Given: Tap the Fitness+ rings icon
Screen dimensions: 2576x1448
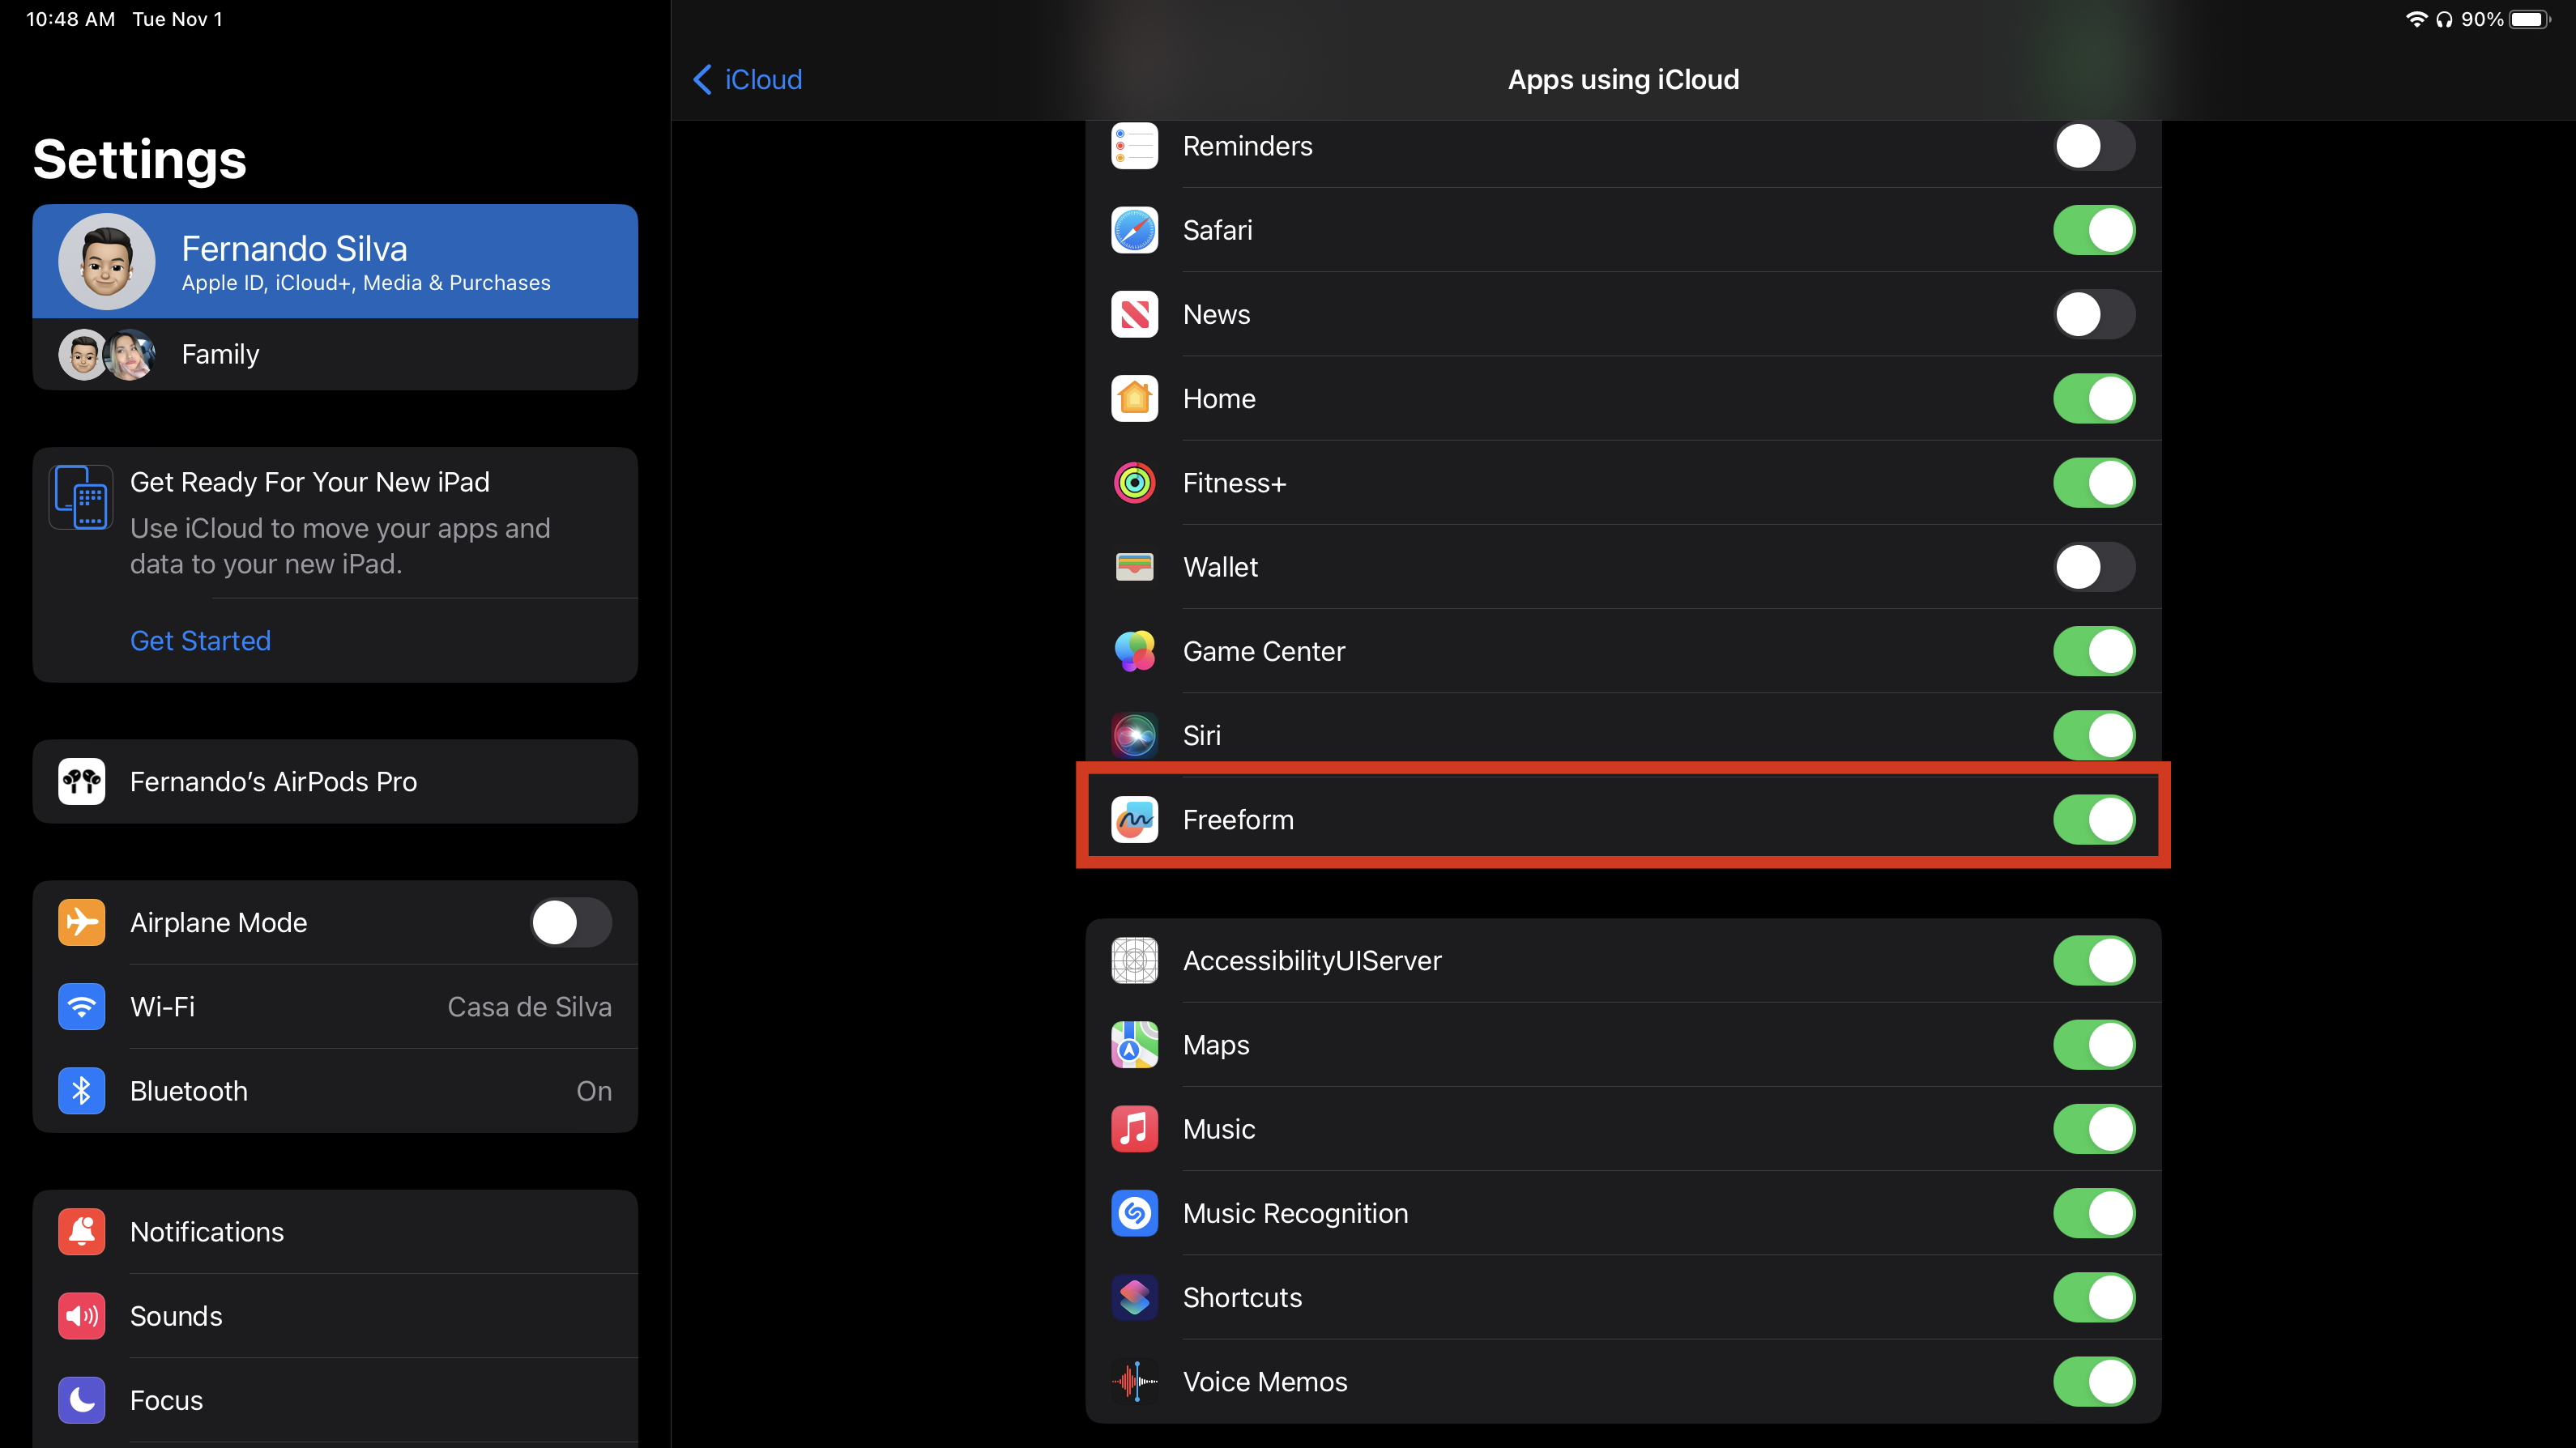Looking at the screenshot, I should [1134, 483].
